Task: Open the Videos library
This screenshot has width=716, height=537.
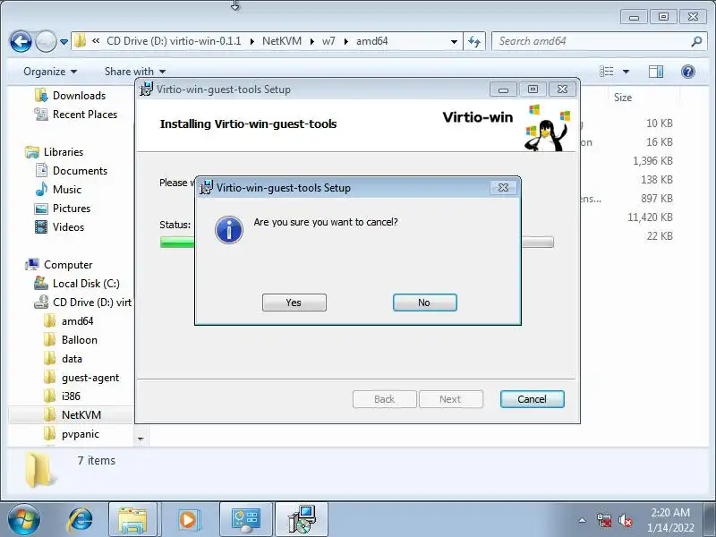Action: tap(69, 226)
